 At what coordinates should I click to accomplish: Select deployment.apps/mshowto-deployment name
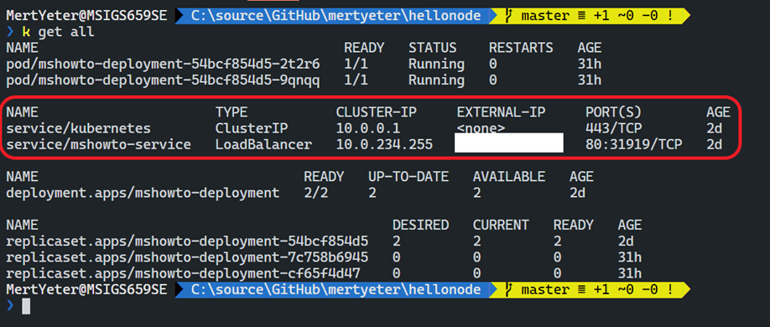click(143, 193)
